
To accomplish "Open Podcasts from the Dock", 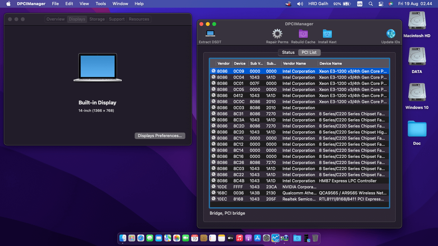I will click(x=248, y=238).
